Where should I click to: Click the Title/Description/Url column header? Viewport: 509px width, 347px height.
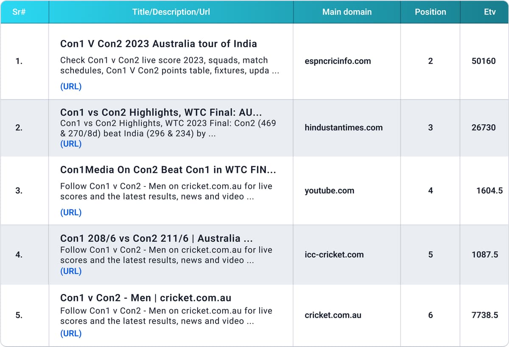click(x=171, y=12)
